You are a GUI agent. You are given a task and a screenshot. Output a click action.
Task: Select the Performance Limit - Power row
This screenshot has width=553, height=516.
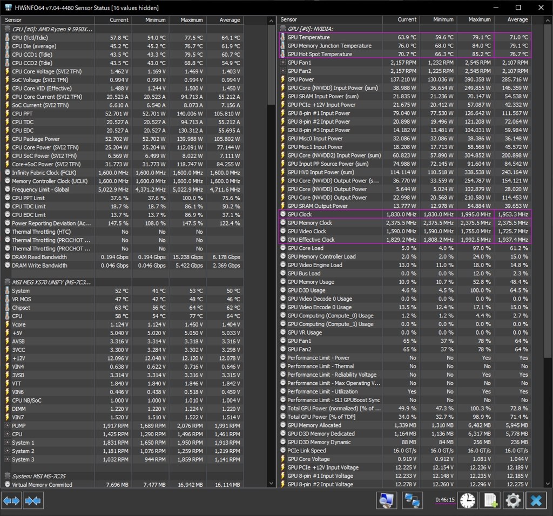404,358
